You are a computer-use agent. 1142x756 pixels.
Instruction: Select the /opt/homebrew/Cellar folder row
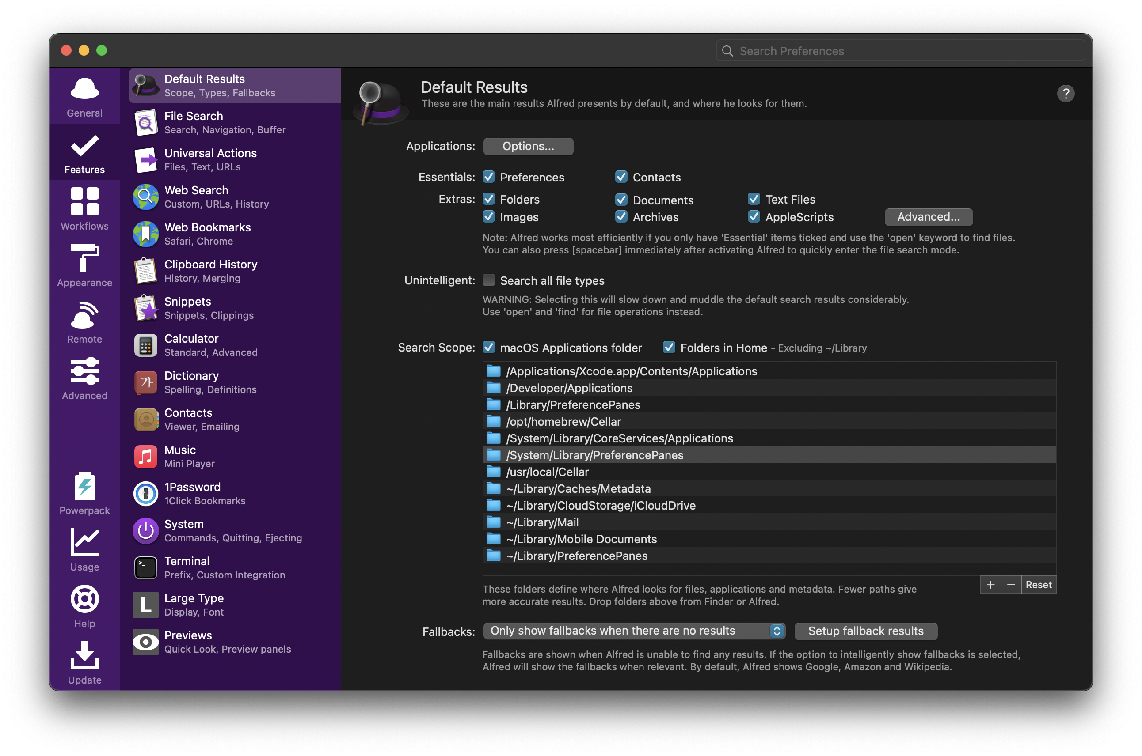(x=769, y=422)
